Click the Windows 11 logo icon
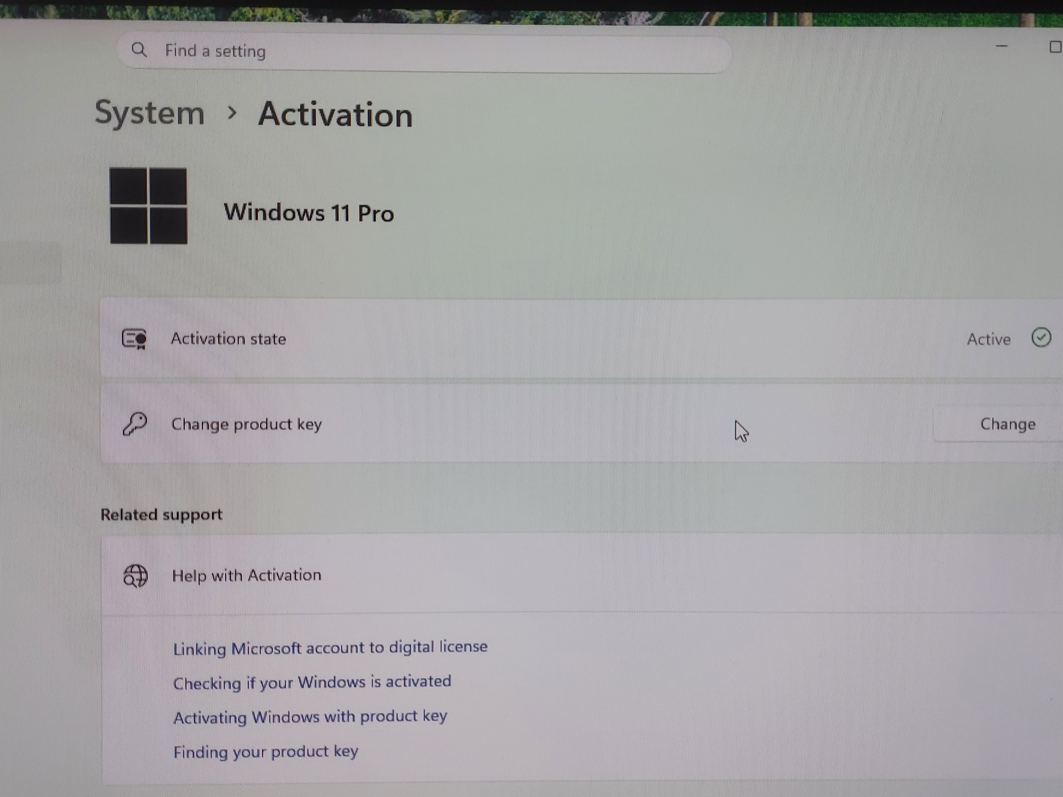 tap(148, 206)
